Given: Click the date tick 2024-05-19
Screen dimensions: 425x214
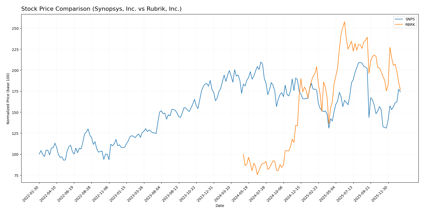Looking at the screenshot, I should tap(240, 194).
